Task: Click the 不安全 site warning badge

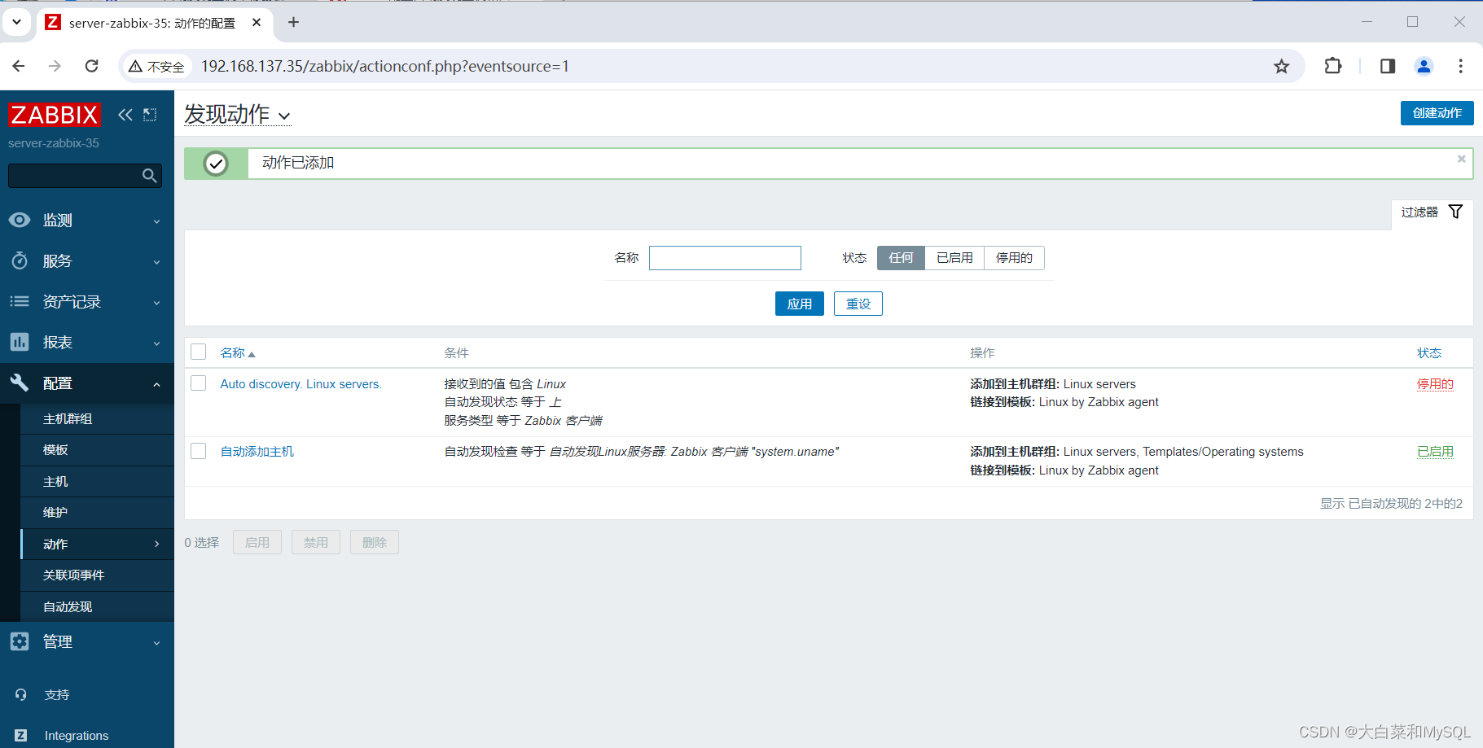Action: point(156,67)
